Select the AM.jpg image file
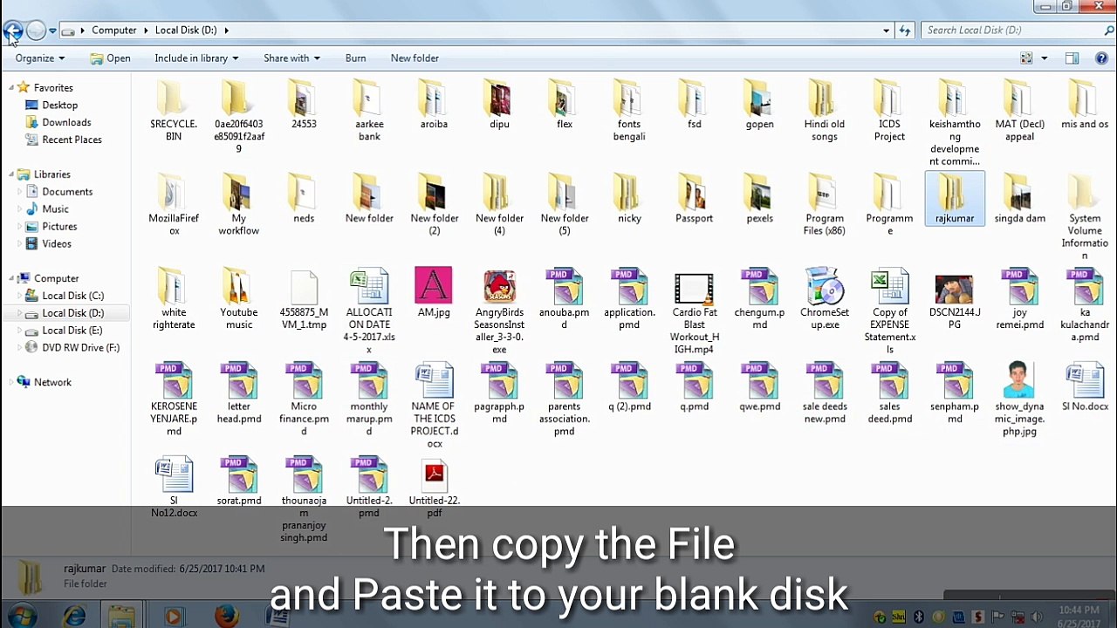 click(x=434, y=293)
